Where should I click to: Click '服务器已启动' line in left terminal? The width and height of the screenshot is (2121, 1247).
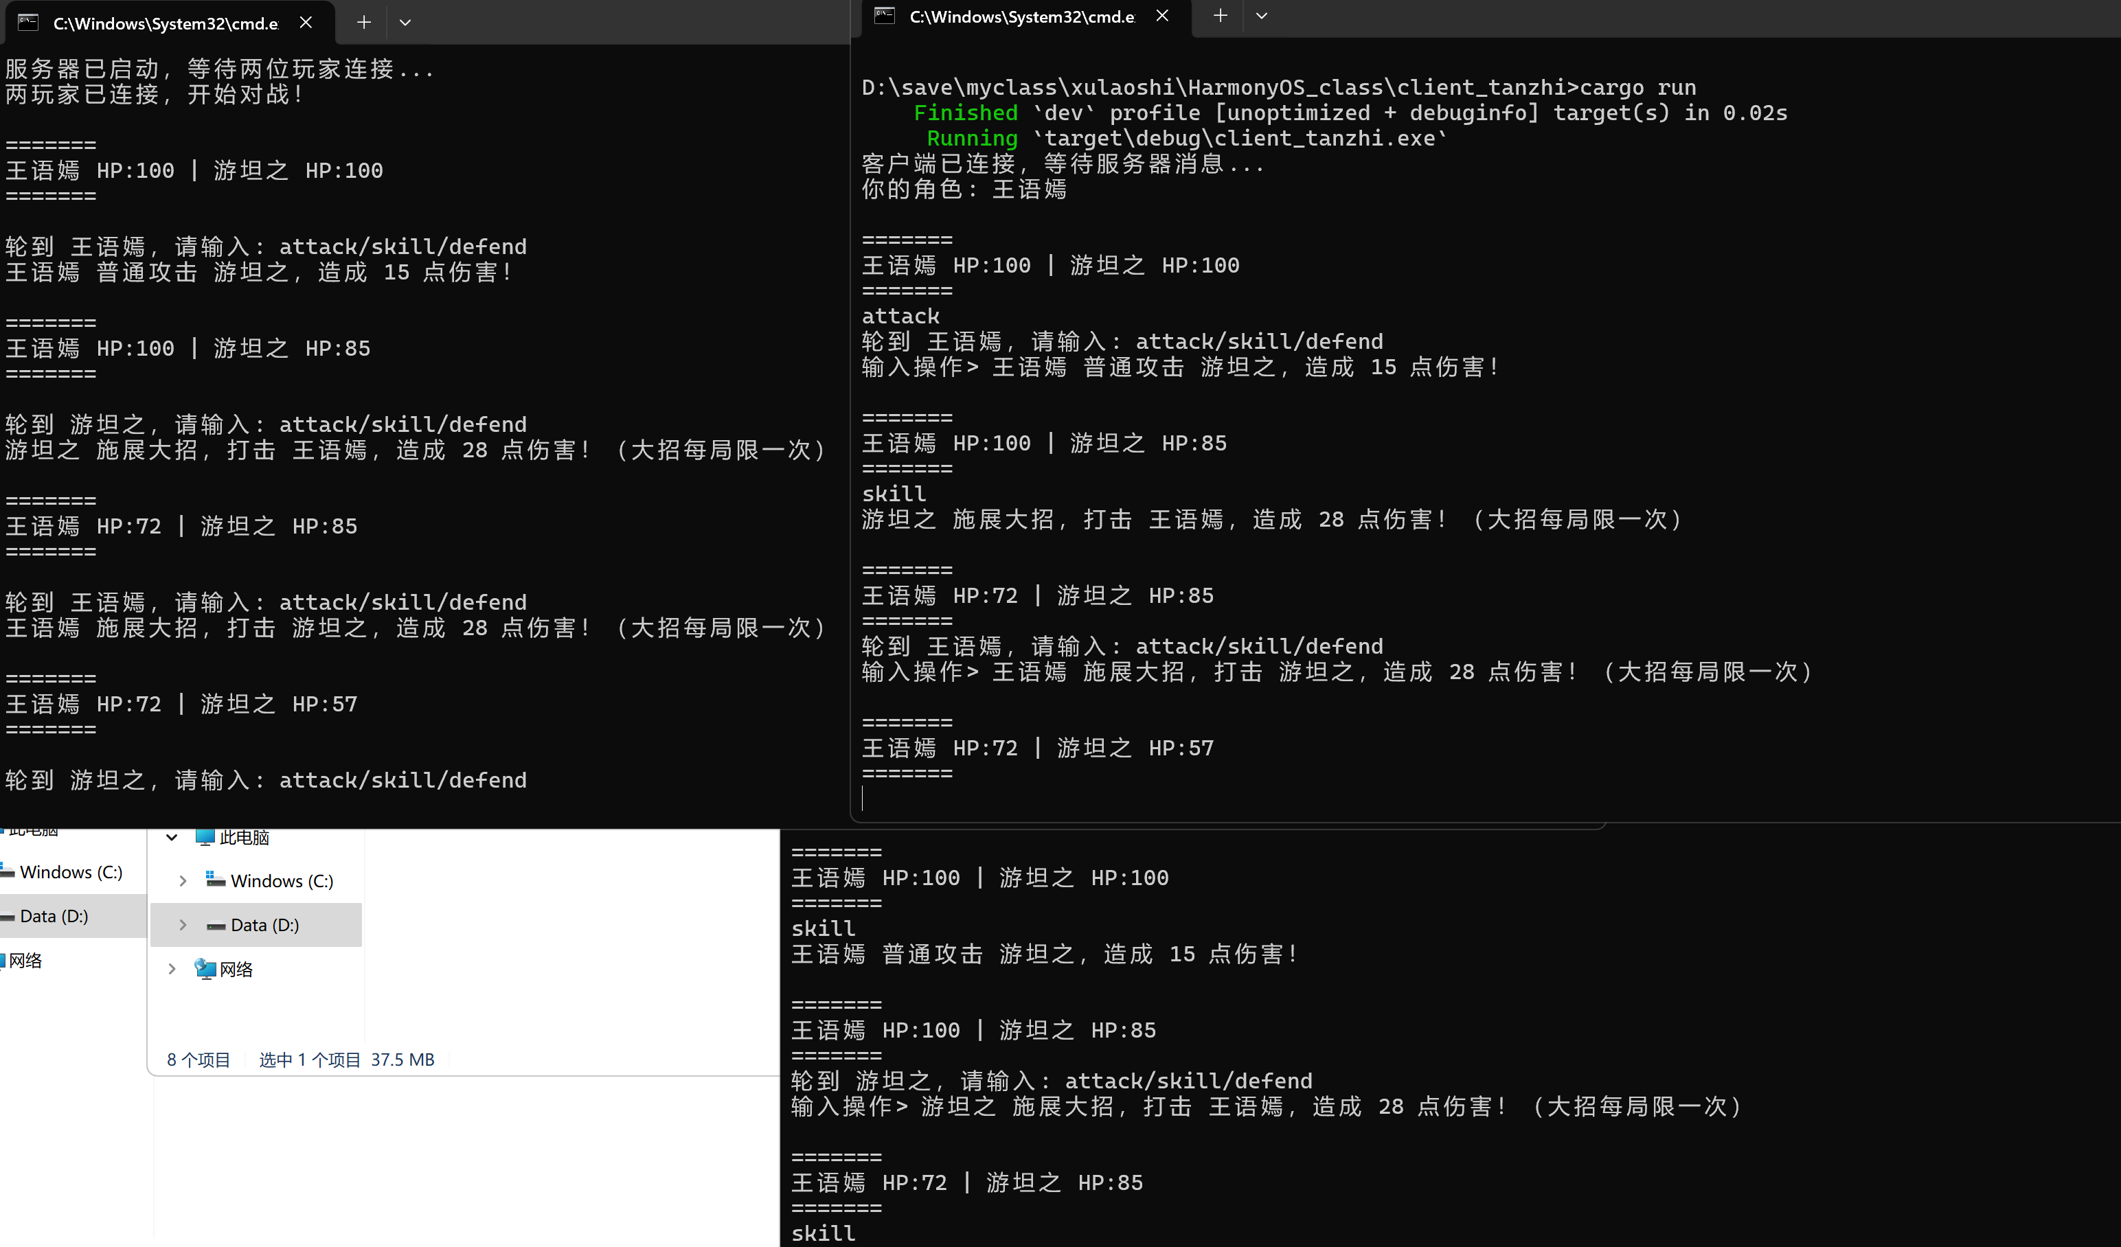[x=220, y=69]
